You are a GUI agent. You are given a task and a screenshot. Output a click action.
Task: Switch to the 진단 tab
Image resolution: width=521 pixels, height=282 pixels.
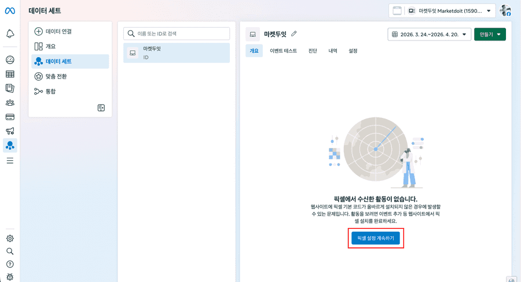pyautogui.click(x=313, y=51)
